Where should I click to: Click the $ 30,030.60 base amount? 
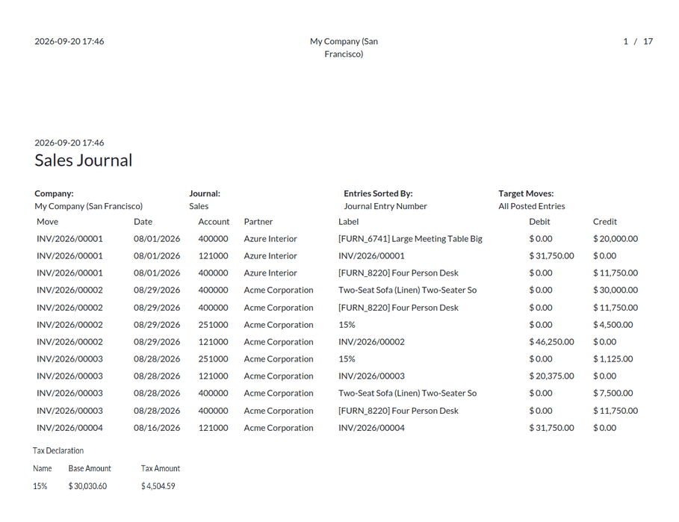point(87,486)
